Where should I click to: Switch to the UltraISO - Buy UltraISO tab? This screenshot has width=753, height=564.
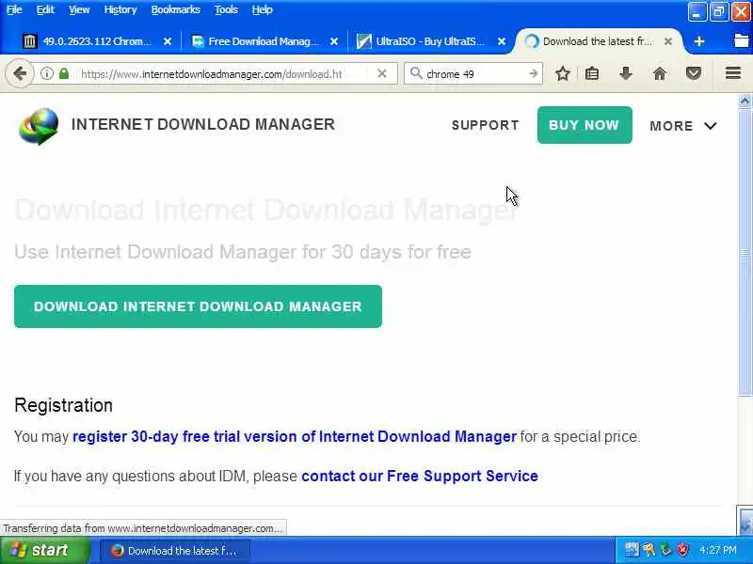430,41
